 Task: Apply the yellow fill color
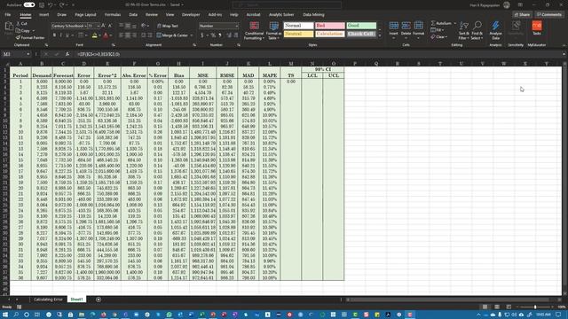click(95, 35)
